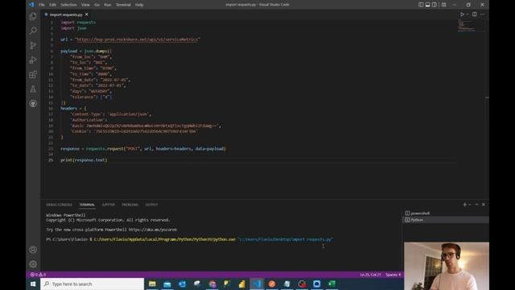Close the import requests.py editor tab
The width and height of the screenshot is (515, 290).
pos(87,14)
